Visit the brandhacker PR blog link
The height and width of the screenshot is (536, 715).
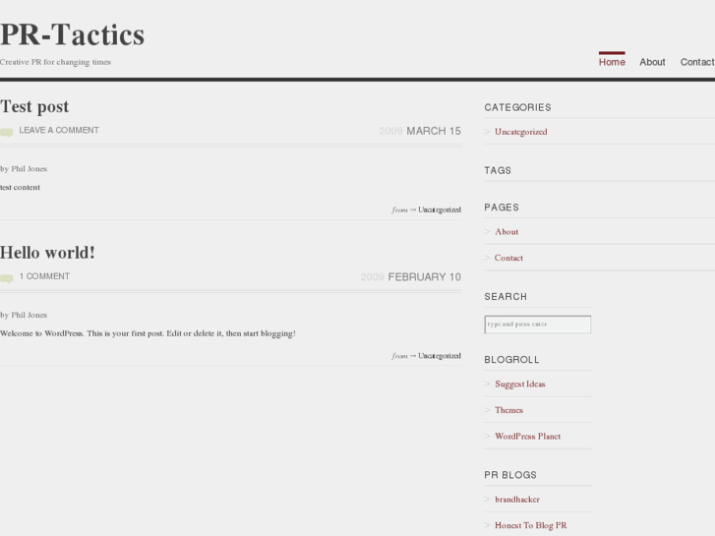[x=517, y=500]
